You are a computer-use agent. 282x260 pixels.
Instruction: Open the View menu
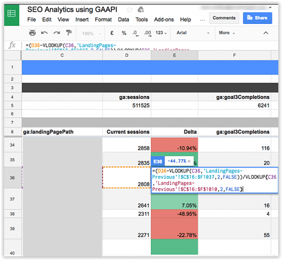point(63,19)
